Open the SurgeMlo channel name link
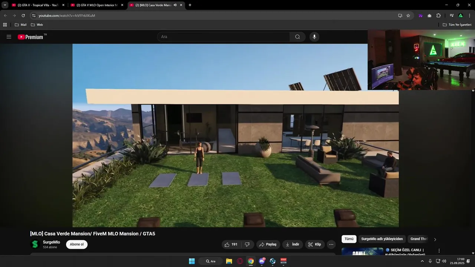 tap(51, 242)
